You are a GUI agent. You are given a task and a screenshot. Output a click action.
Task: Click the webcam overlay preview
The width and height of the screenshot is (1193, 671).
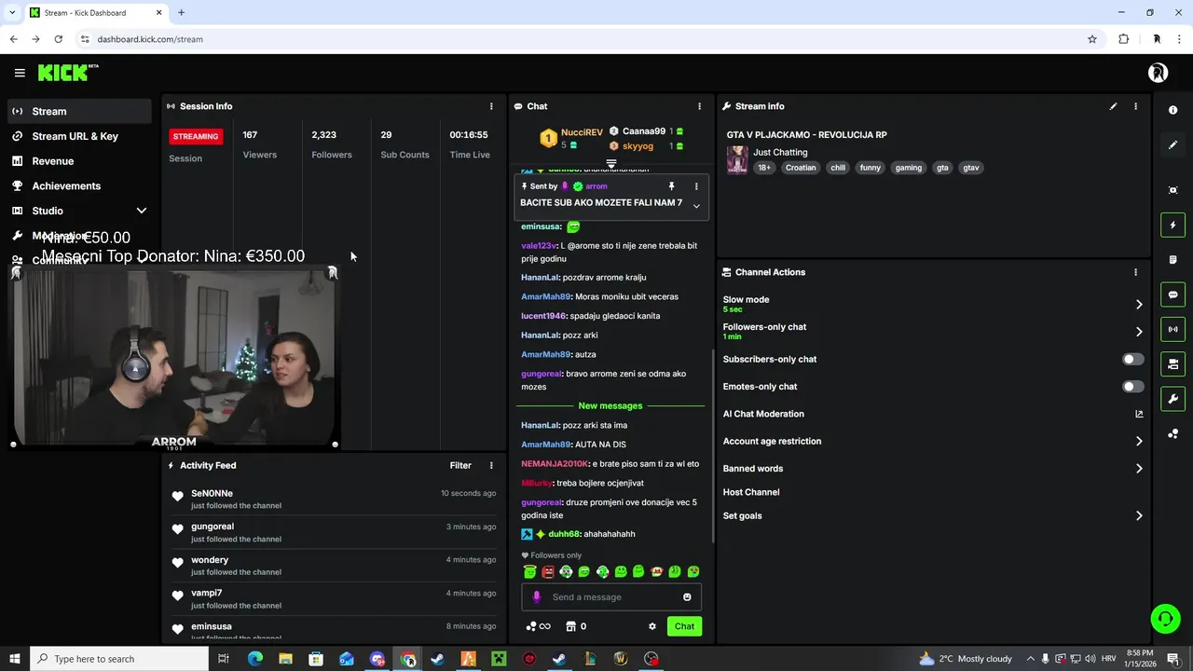[174, 356]
